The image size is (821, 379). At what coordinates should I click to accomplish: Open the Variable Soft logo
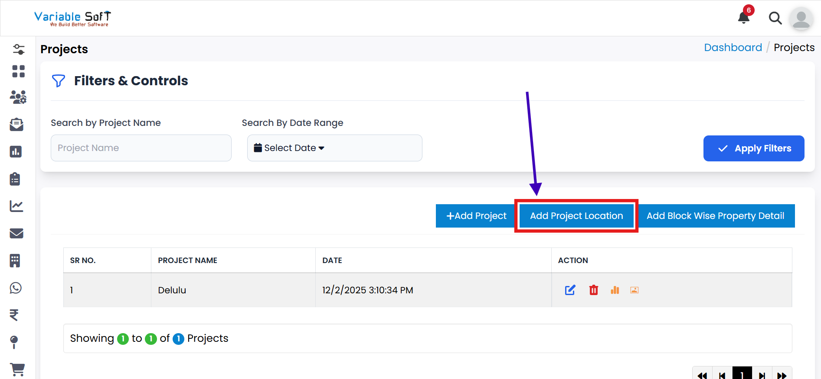(x=72, y=19)
